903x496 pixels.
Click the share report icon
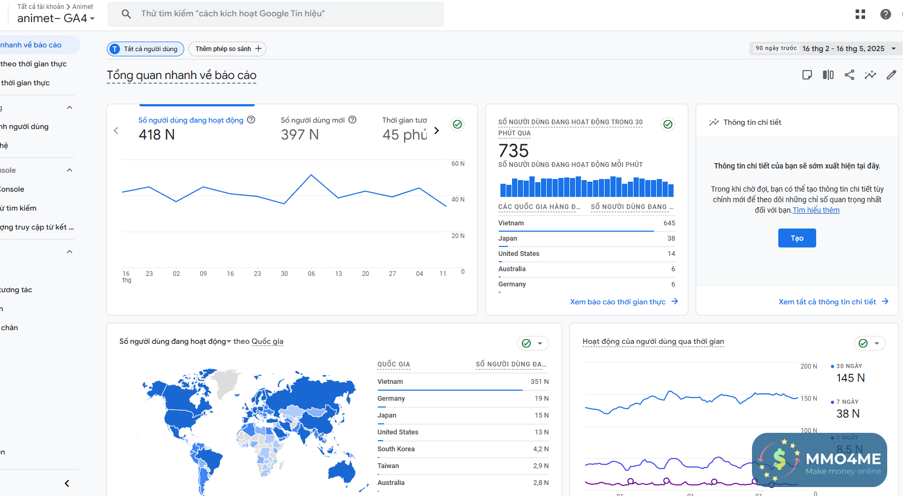pos(849,75)
